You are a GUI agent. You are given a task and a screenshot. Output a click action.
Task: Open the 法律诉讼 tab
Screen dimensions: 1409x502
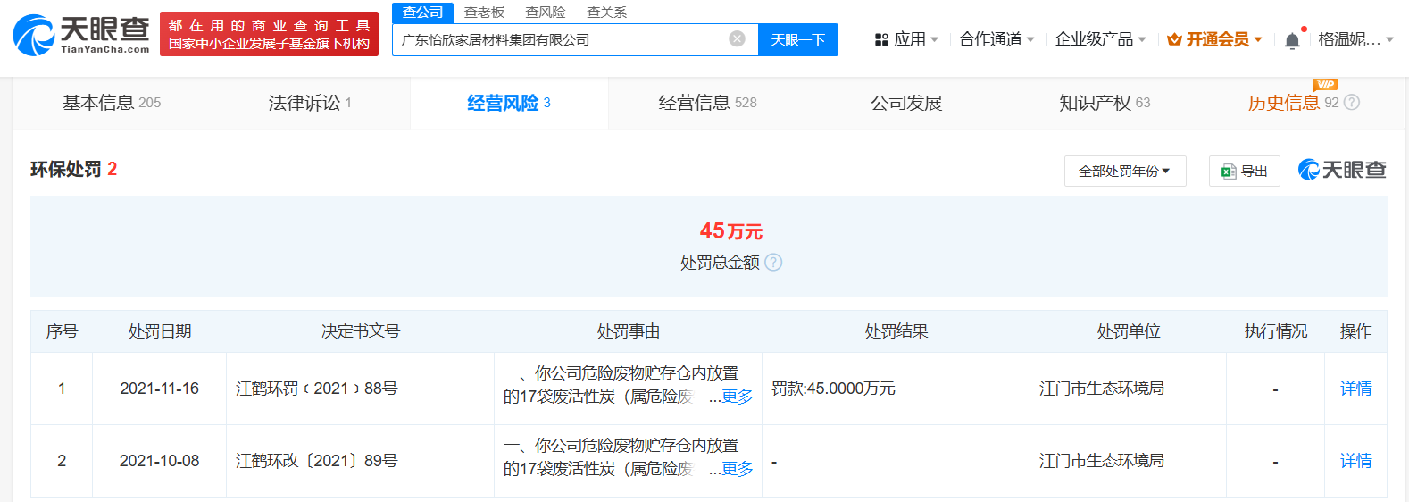click(x=310, y=103)
